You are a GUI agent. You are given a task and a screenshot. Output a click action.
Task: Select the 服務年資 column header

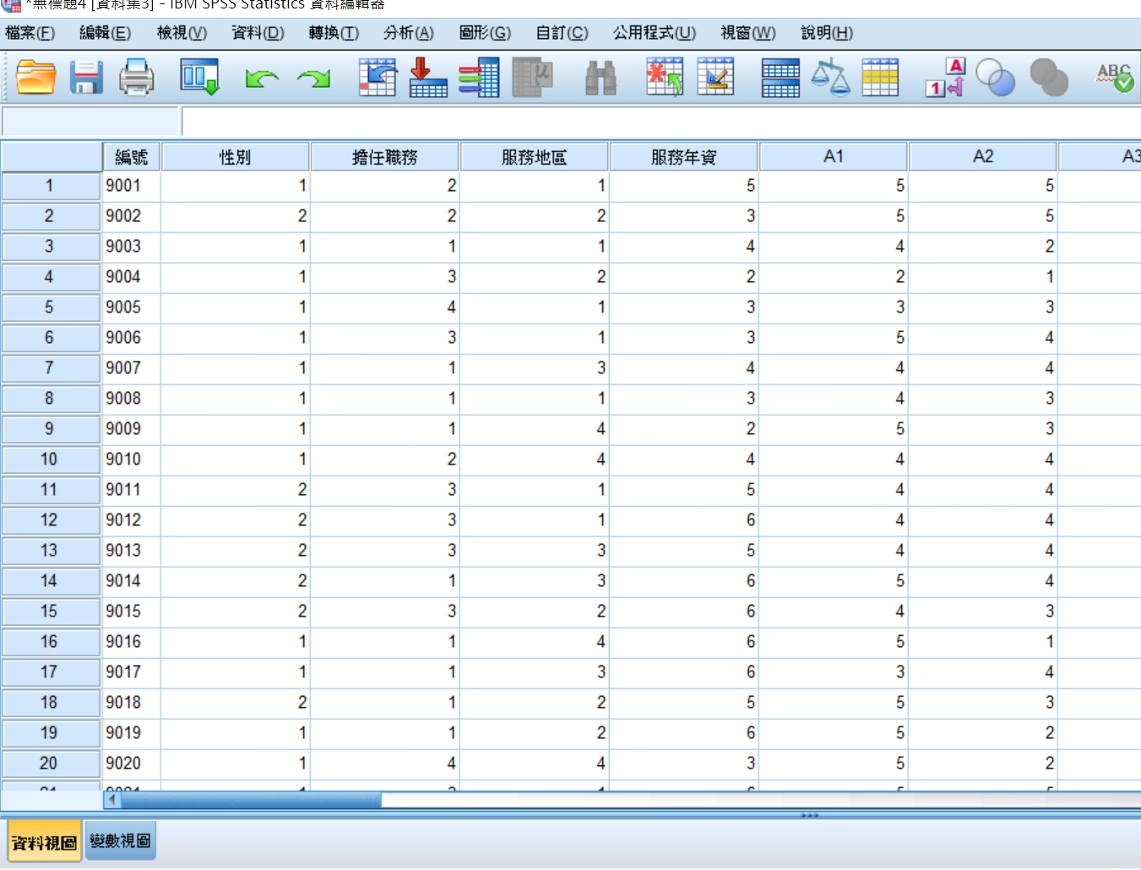click(683, 157)
